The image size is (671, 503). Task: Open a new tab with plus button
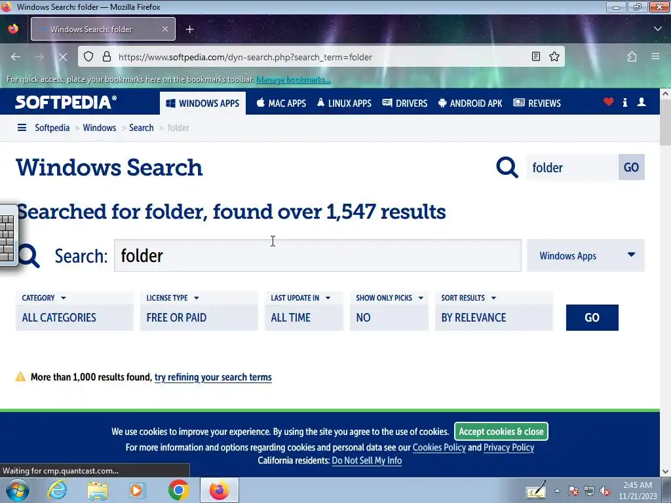(x=190, y=29)
